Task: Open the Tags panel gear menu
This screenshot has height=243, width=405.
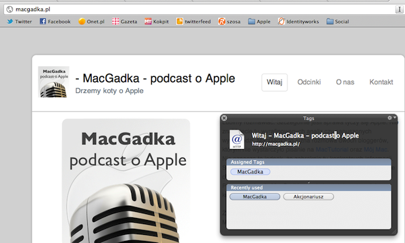Action: [391, 117]
